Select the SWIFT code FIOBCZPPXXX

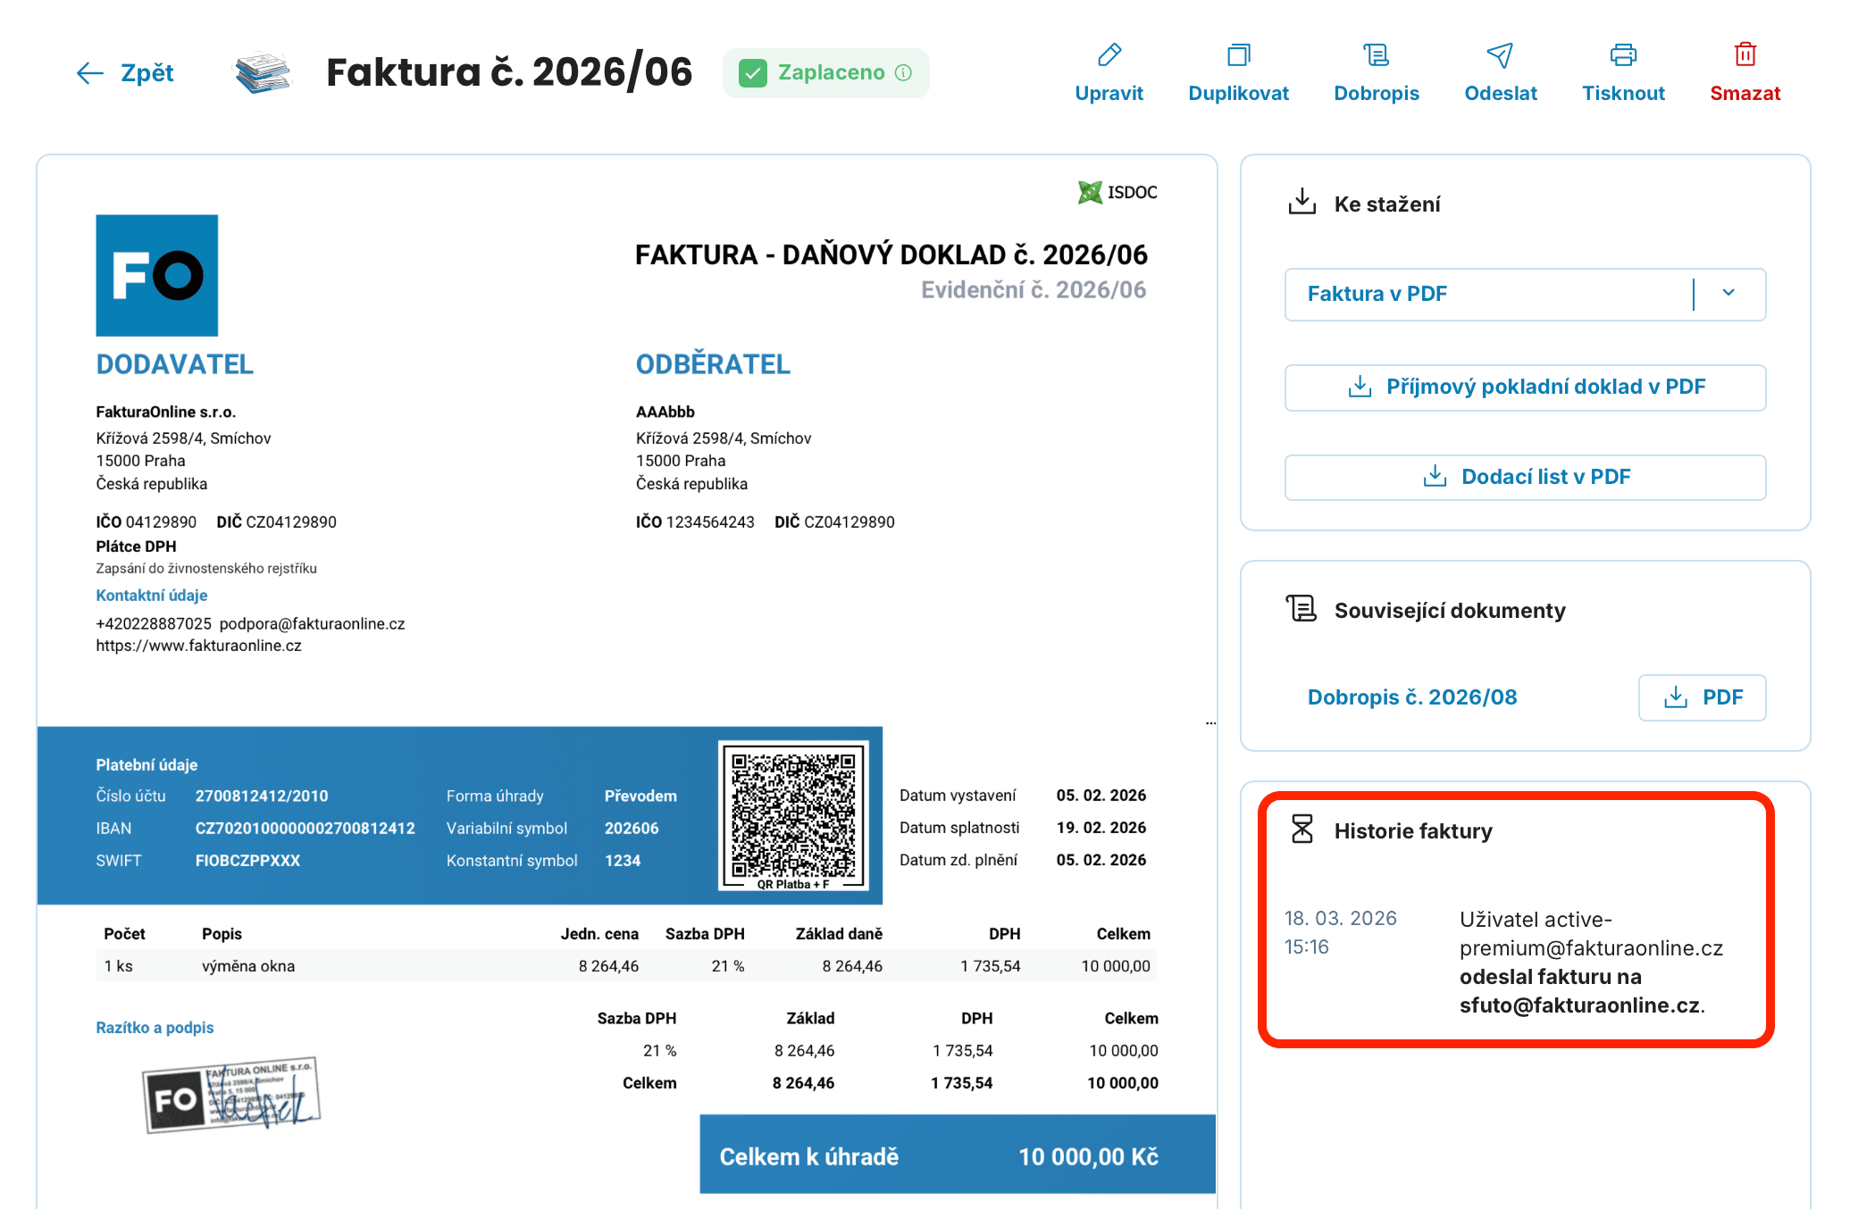[247, 861]
